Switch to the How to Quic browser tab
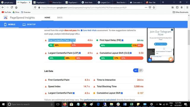 pyautogui.click(x=56, y=2)
